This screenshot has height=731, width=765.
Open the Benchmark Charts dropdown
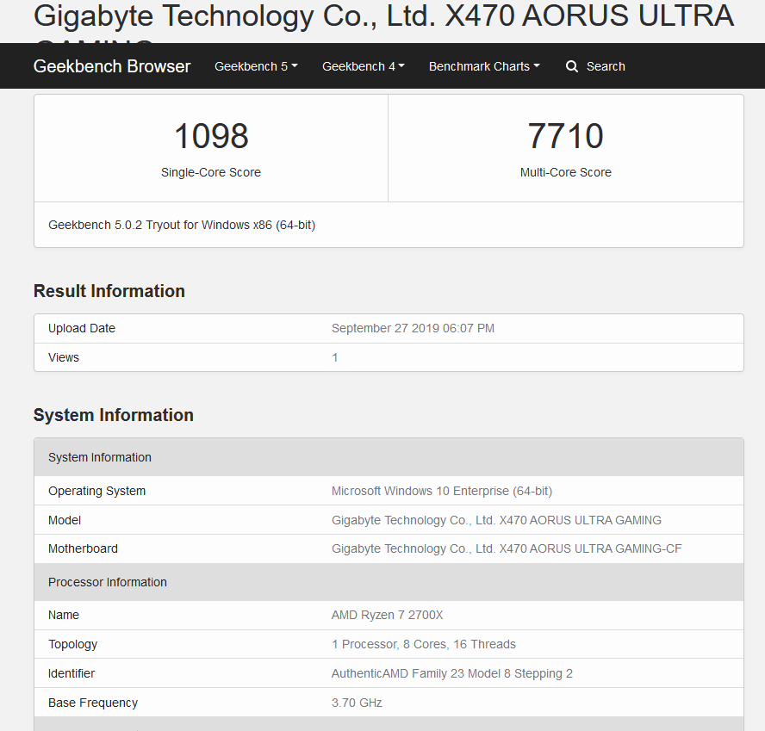pos(484,66)
